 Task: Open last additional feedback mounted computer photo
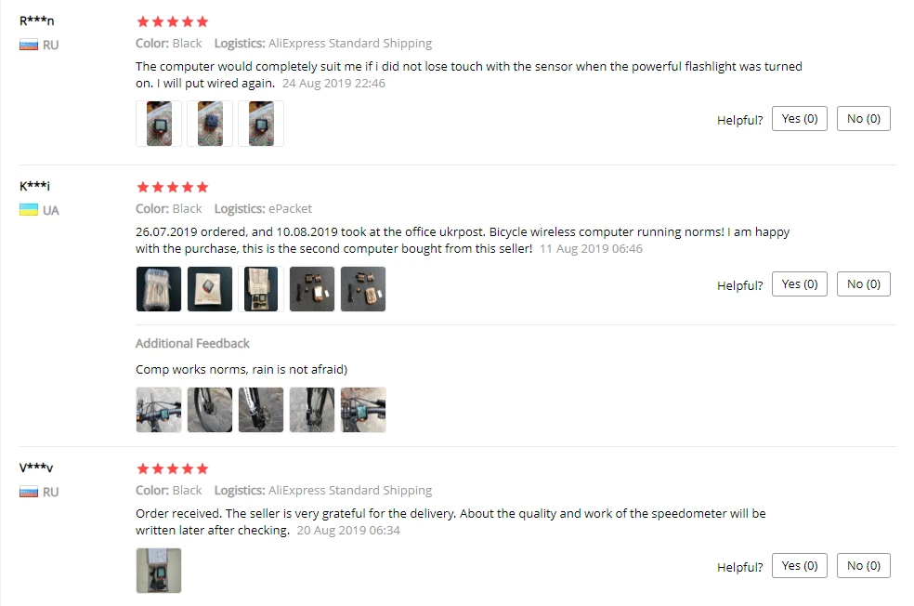[363, 410]
